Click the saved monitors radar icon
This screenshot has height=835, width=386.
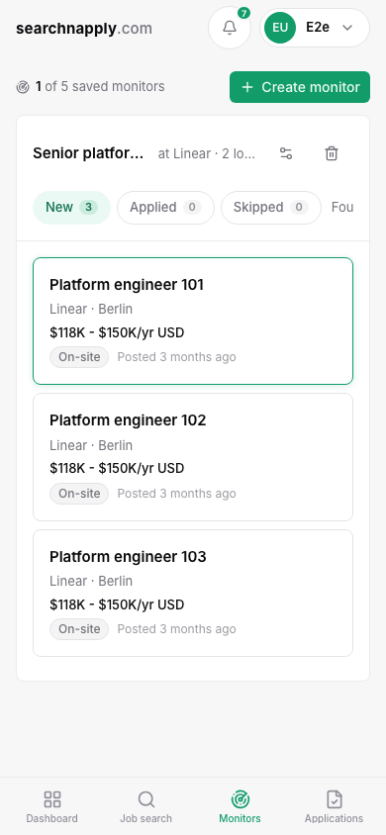(23, 87)
